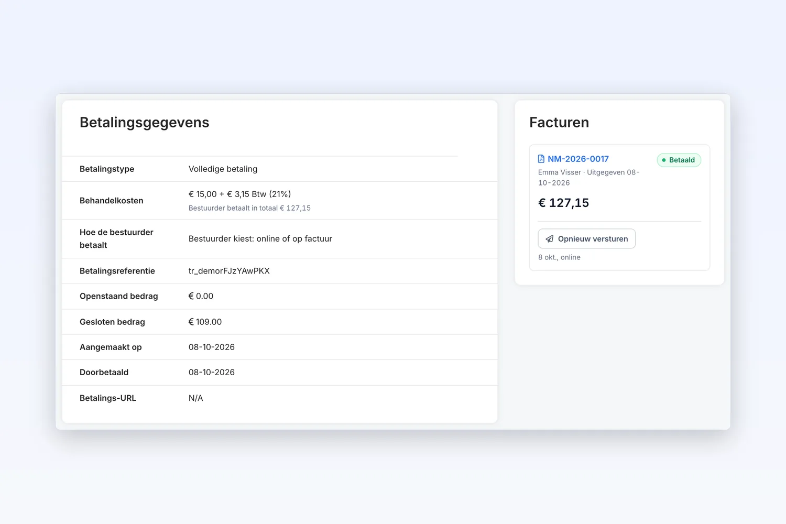The image size is (786, 524).
Task: Click the Betaald status badge
Action: (679, 160)
